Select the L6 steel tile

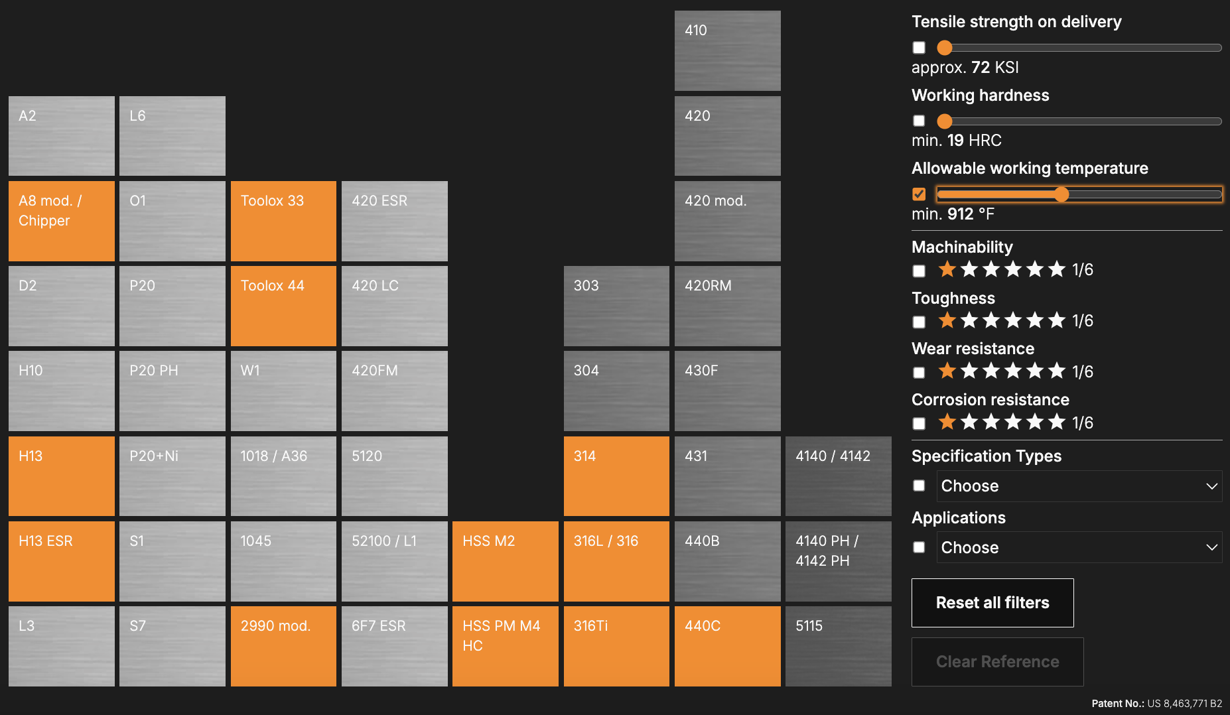coord(172,136)
